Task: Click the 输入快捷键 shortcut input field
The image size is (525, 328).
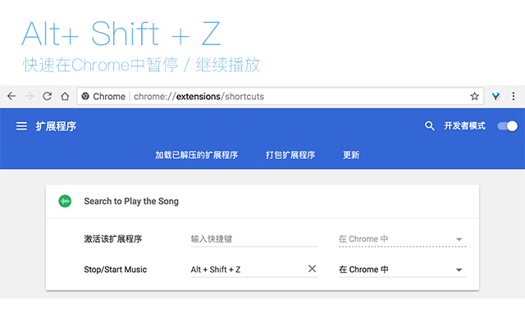Action: coord(254,239)
